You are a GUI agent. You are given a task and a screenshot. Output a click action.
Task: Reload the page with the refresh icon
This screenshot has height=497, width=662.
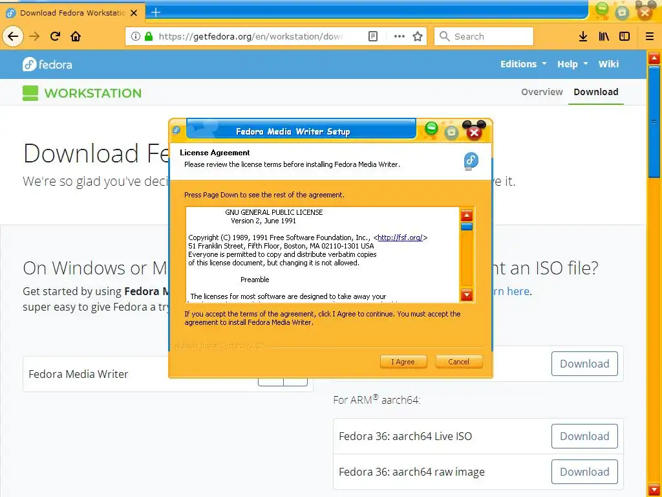(x=55, y=36)
